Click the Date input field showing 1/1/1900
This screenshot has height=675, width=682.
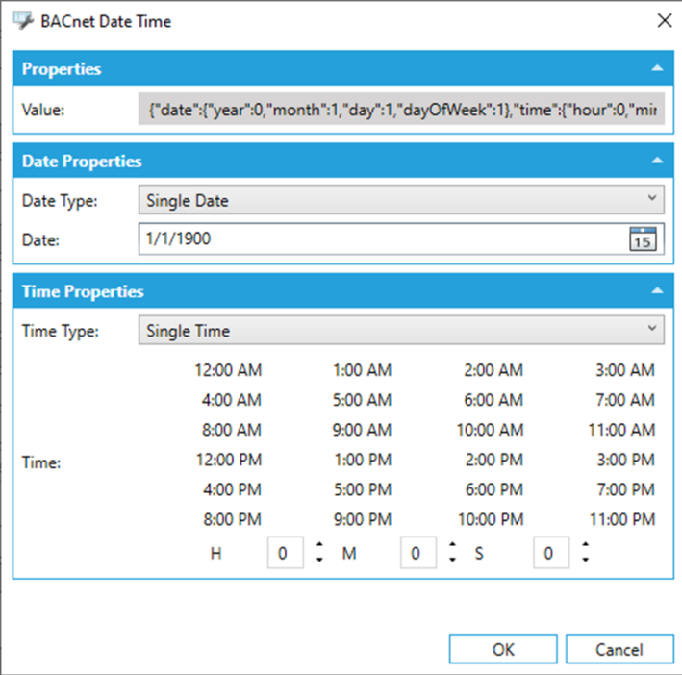380,239
